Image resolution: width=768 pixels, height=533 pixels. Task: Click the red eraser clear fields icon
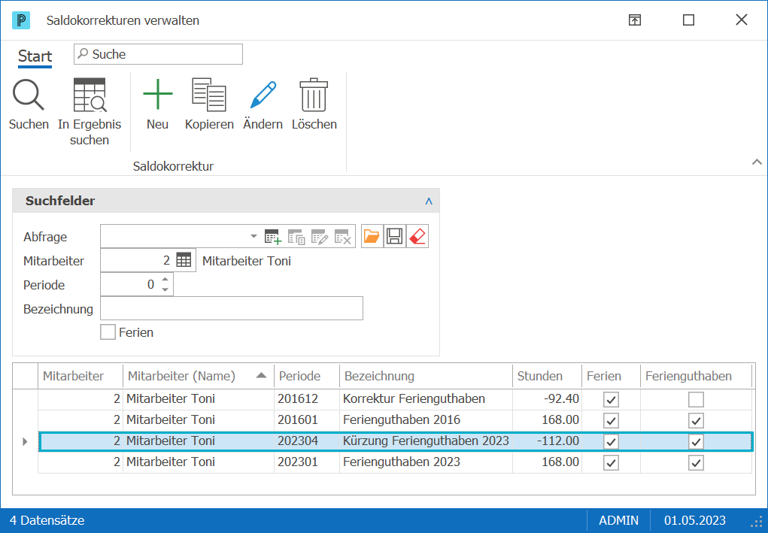click(417, 236)
